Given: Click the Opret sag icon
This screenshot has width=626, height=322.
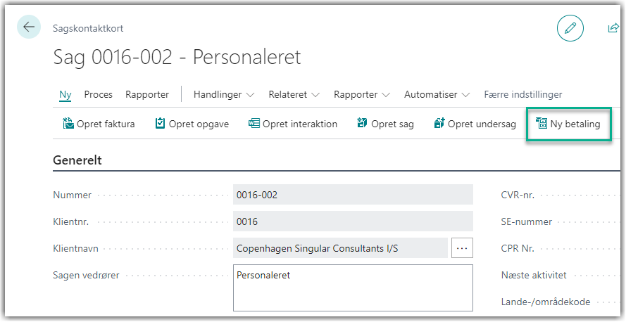Looking at the screenshot, I should [x=362, y=124].
